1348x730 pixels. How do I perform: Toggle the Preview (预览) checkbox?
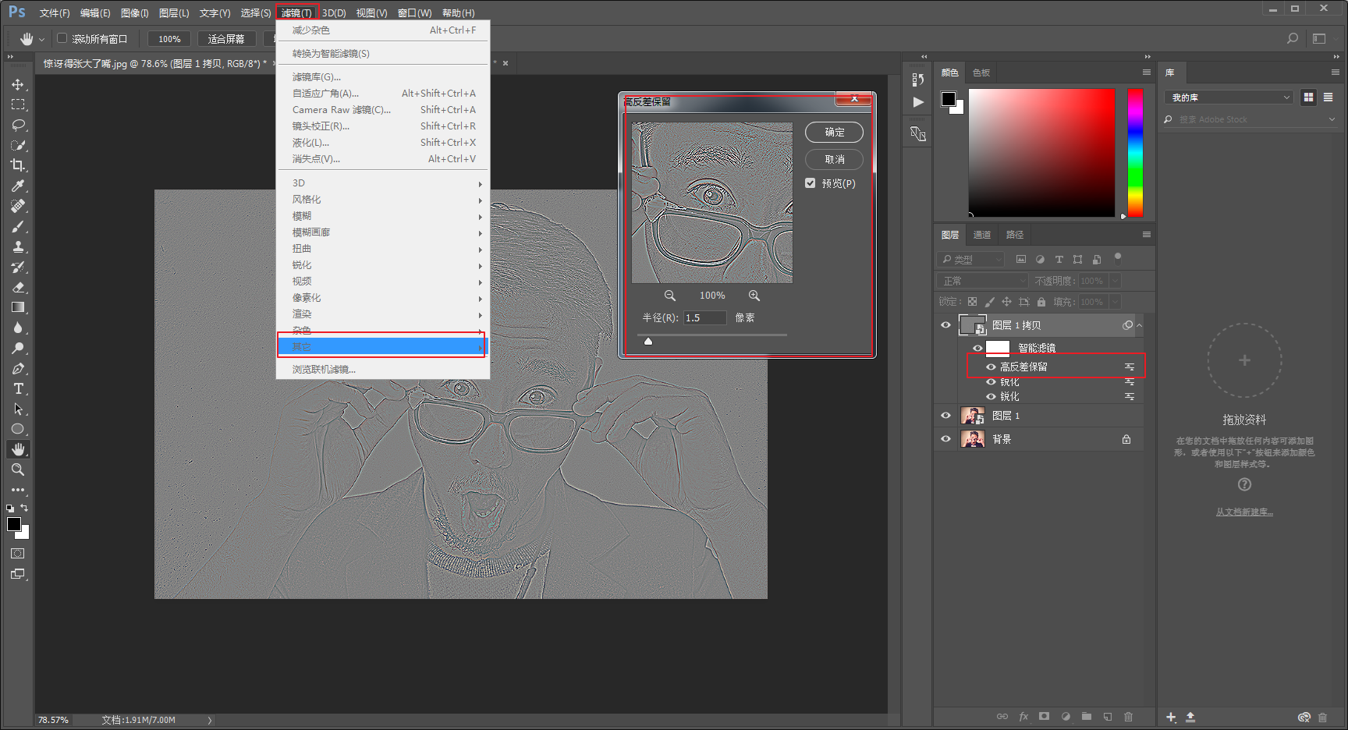[x=810, y=183]
